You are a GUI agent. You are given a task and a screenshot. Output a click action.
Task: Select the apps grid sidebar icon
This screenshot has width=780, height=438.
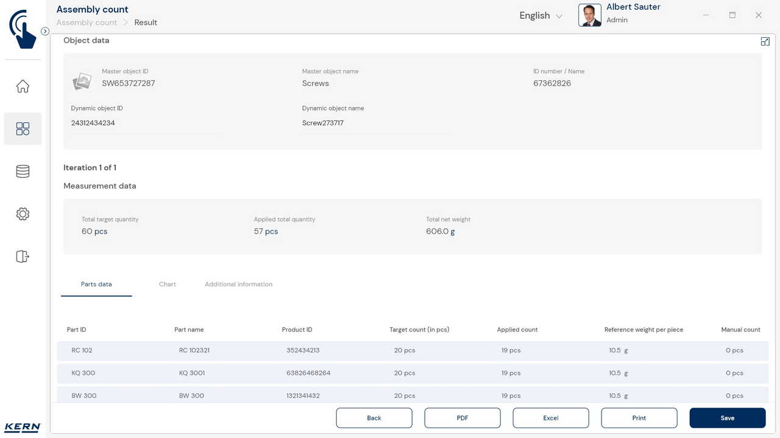[x=23, y=128]
